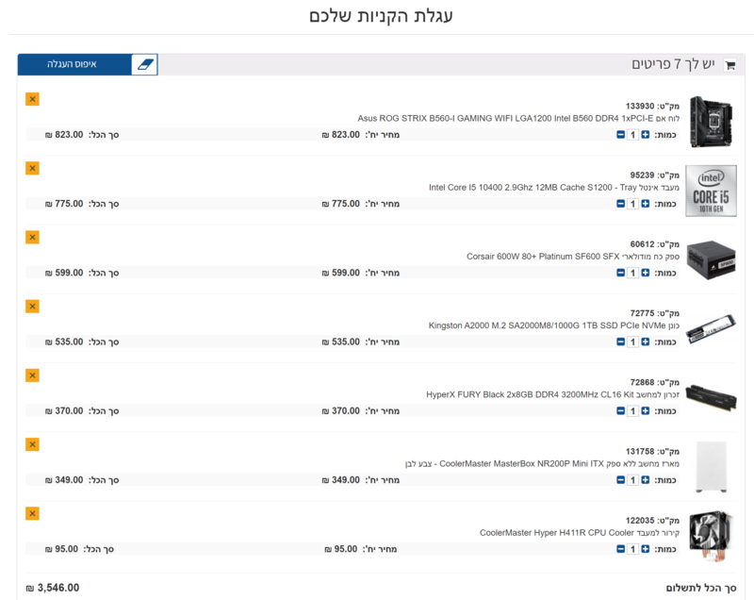Click the grand total 3,546.00
This screenshot has height=600, width=754.
coord(53,588)
